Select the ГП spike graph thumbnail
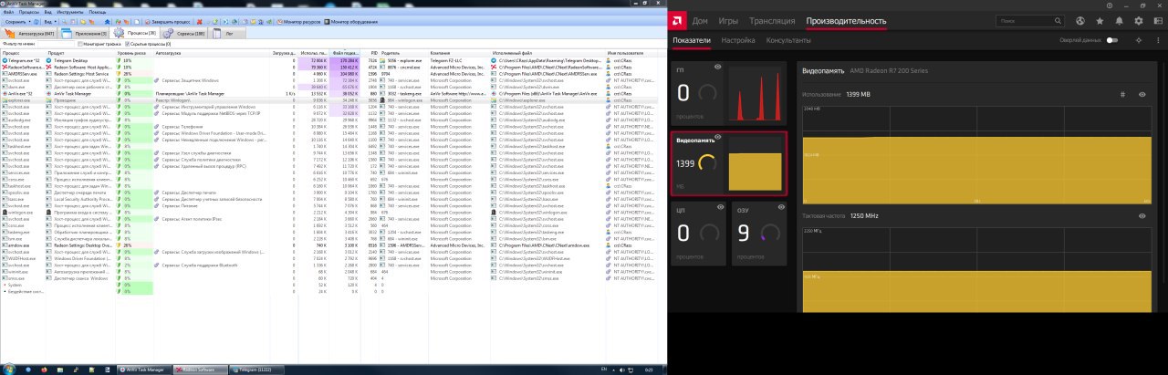 click(x=756, y=96)
